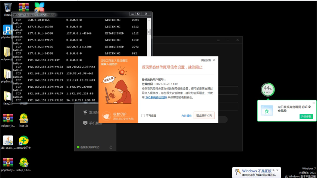This screenshot has width=317, height=178.
Task: Minimize the dark window behind the alert
Action: tap(228, 40)
